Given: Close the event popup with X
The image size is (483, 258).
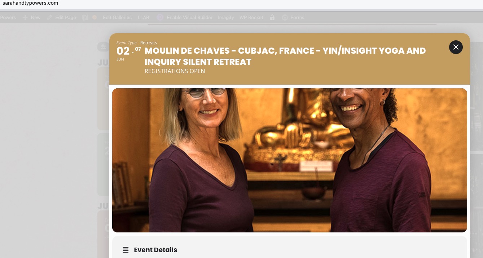Looking at the screenshot, I should coord(456,47).
